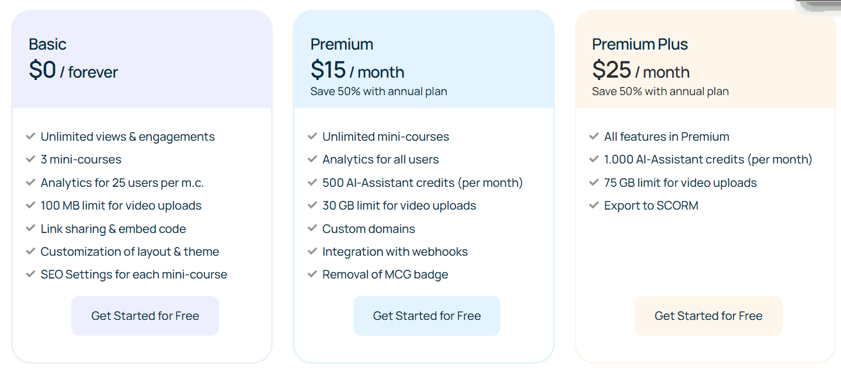The height and width of the screenshot is (383, 841).
Task: Select the Premium Plus plan heading
Action: (640, 44)
